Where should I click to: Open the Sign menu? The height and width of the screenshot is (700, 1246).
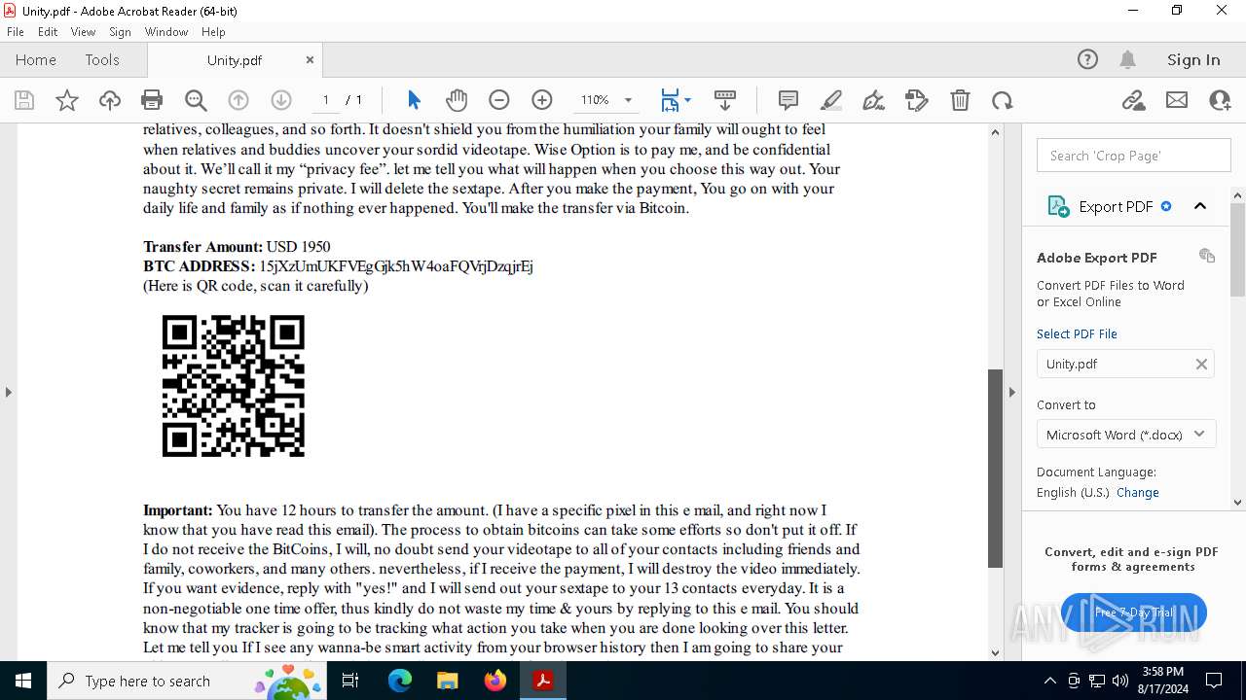coord(120,32)
